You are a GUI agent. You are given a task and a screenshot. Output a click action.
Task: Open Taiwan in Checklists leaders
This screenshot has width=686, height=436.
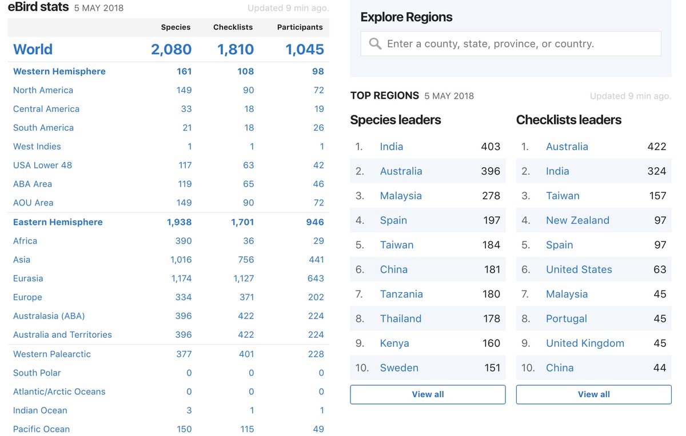point(563,196)
